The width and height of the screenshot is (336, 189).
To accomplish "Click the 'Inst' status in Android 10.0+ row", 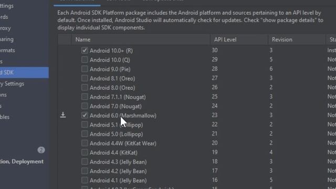I will 331,50.
